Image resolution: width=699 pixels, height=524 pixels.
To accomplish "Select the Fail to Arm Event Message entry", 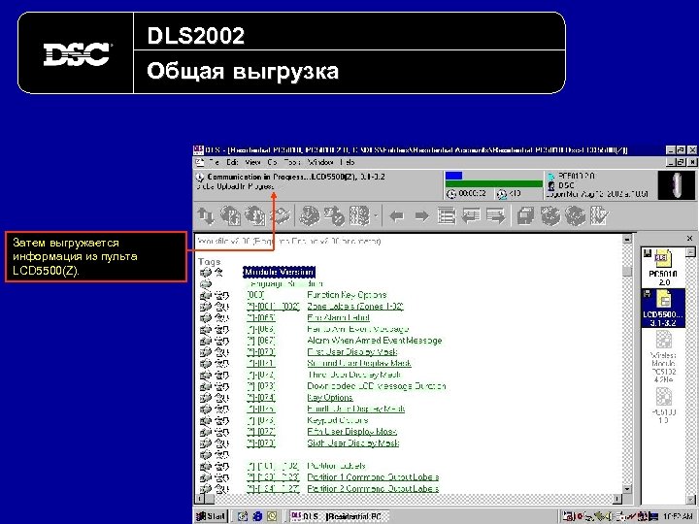I will point(357,329).
